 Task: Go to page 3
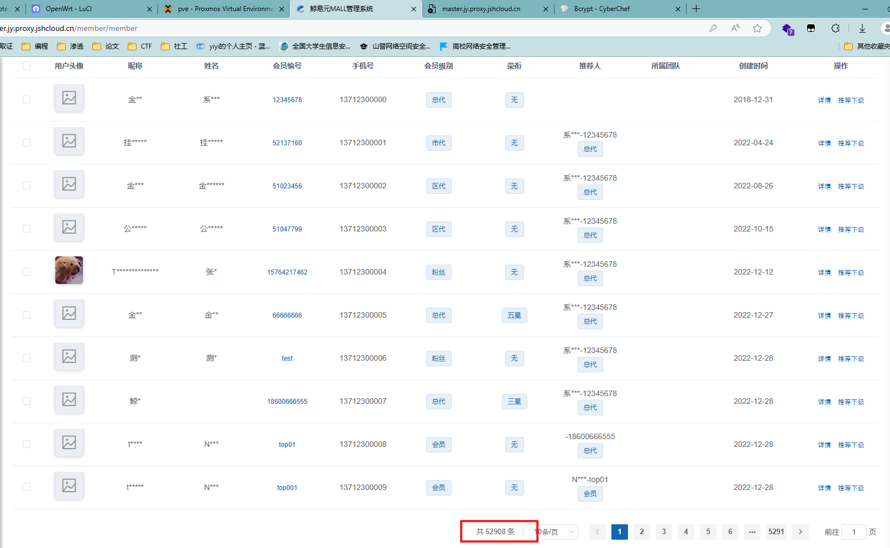pos(664,532)
